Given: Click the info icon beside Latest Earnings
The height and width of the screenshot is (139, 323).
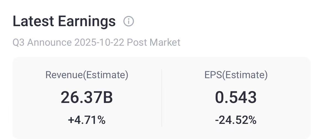Looking at the screenshot, I should click(x=129, y=21).
